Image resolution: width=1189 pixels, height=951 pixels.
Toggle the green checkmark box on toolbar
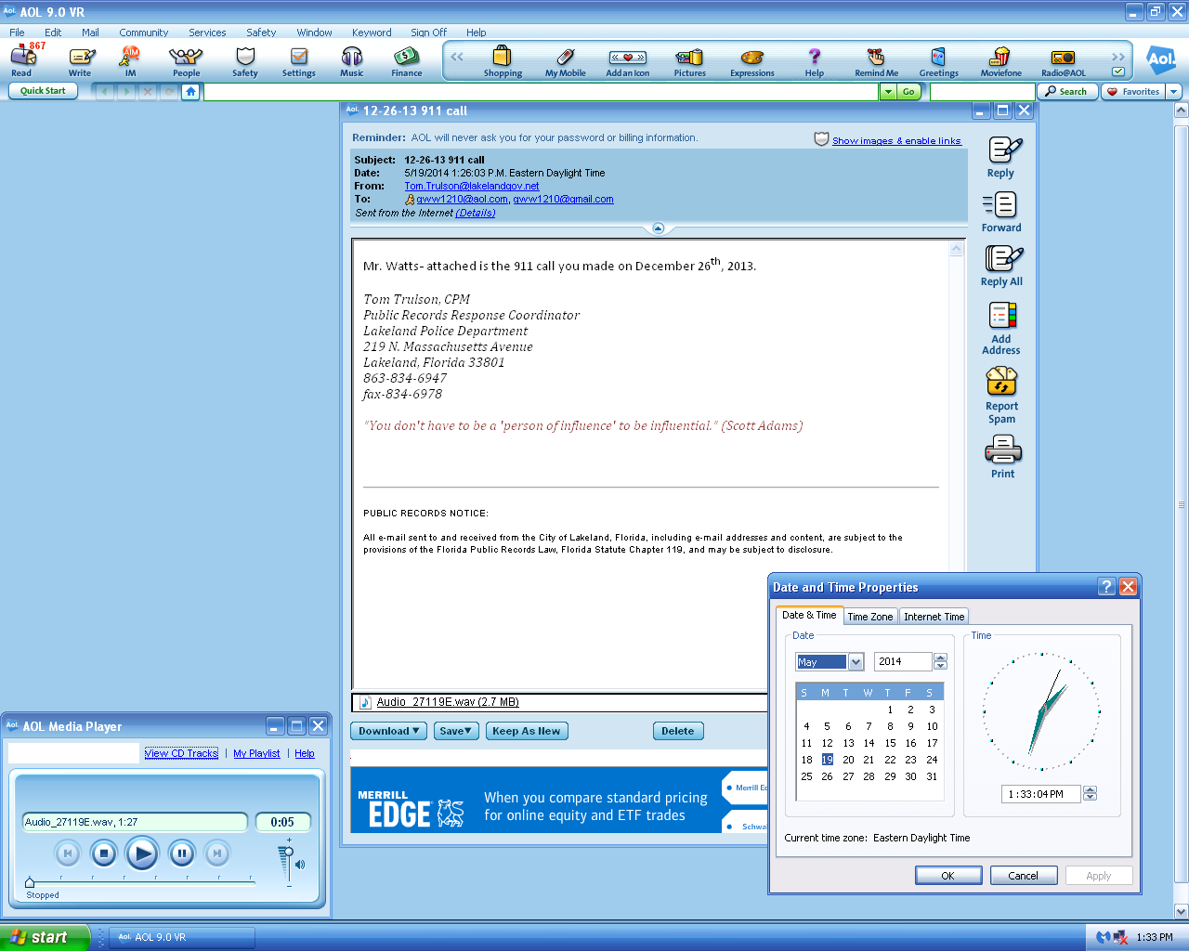[x=1118, y=72]
